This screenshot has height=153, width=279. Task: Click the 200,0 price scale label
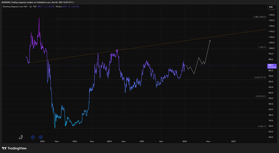point(271,137)
